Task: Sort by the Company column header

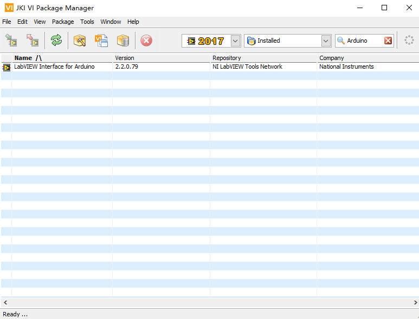Action: pyautogui.click(x=368, y=58)
